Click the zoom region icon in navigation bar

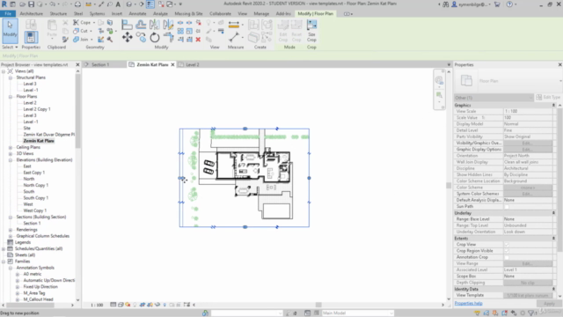coord(439,95)
